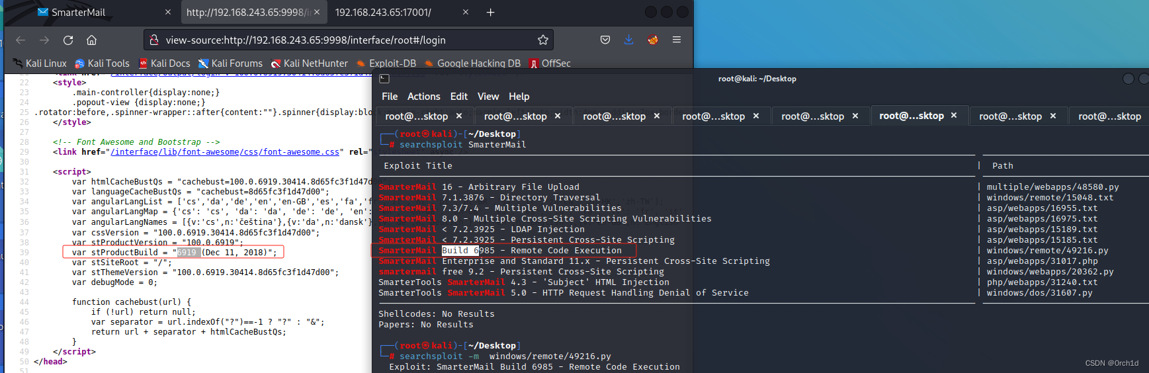Open the Kali Linux bookmark
Viewport: 1149px width, 373px height.
[x=40, y=63]
